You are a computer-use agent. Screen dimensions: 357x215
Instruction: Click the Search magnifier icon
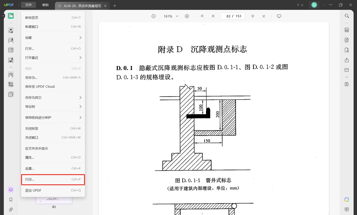point(347,16)
